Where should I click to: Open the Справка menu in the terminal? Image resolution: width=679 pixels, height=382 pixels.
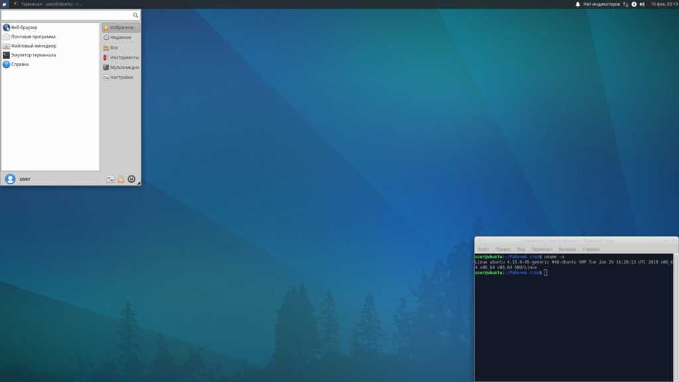pyautogui.click(x=591, y=249)
